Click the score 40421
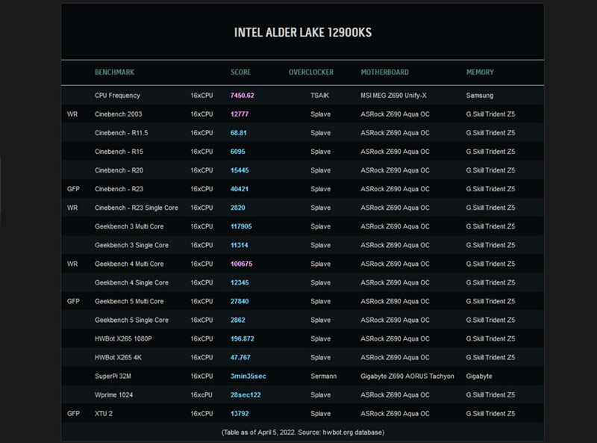597x443 pixels. pyautogui.click(x=240, y=189)
